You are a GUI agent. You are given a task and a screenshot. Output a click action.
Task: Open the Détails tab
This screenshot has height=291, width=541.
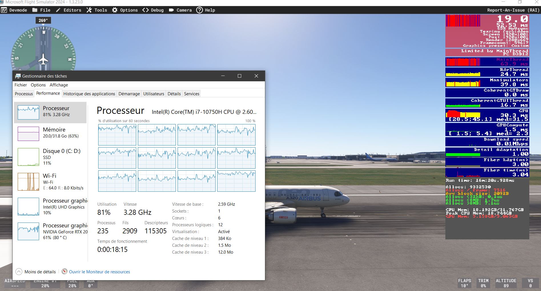coord(174,94)
